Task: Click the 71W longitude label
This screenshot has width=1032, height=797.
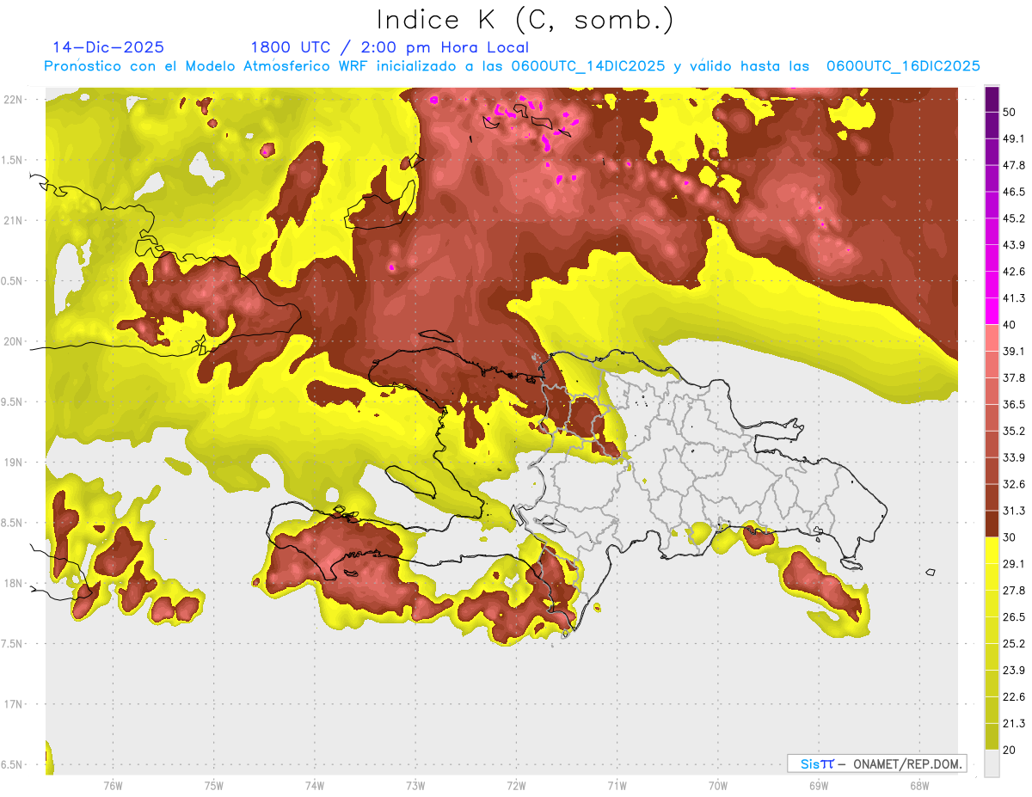Action: point(617,785)
